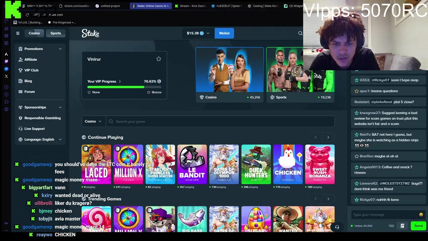Open the currency balance dropdown
This screenshot has height=241, width=428.
click(198, 33)
